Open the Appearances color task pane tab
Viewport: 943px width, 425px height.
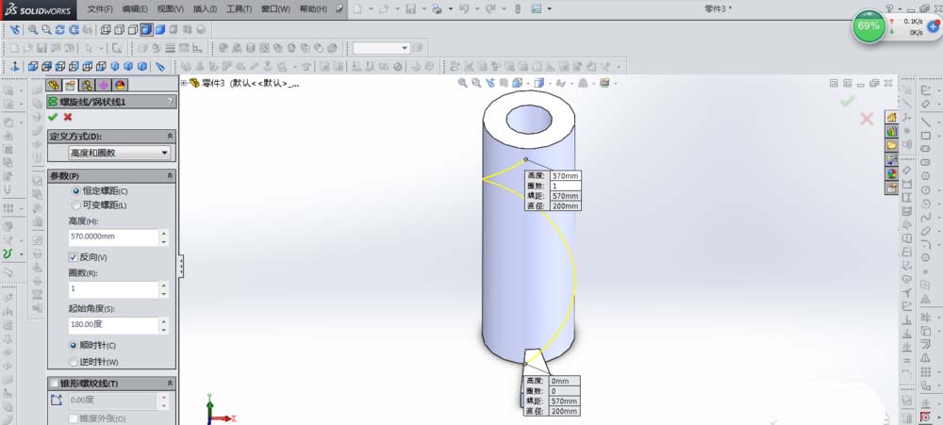tap(891, 173)
